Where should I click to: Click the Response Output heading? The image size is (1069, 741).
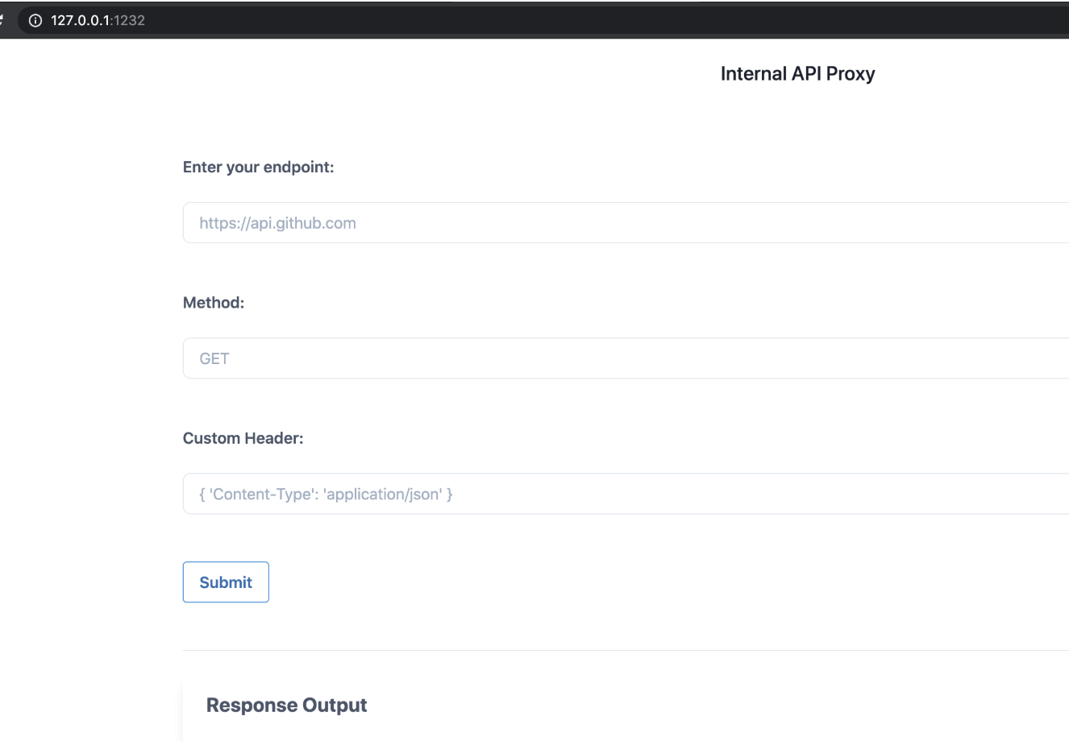(286, 706)
